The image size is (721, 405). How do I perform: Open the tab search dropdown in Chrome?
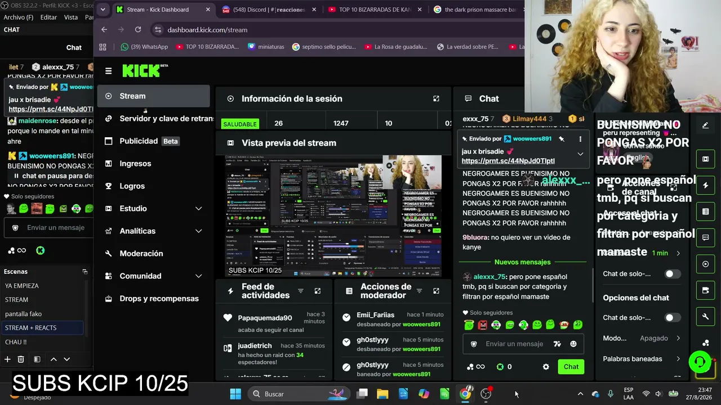tap(103, 10)
